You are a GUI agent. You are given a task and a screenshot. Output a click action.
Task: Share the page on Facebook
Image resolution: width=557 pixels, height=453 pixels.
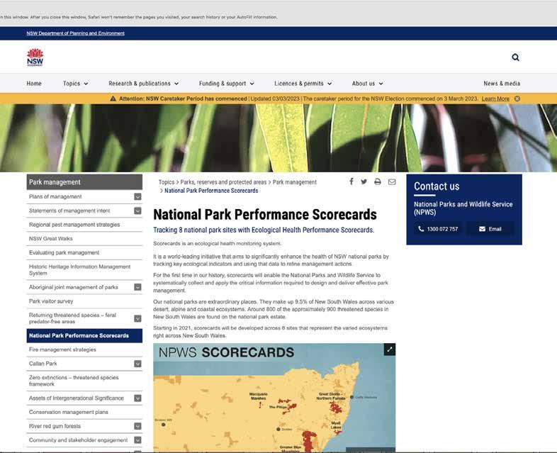[351, 181]
